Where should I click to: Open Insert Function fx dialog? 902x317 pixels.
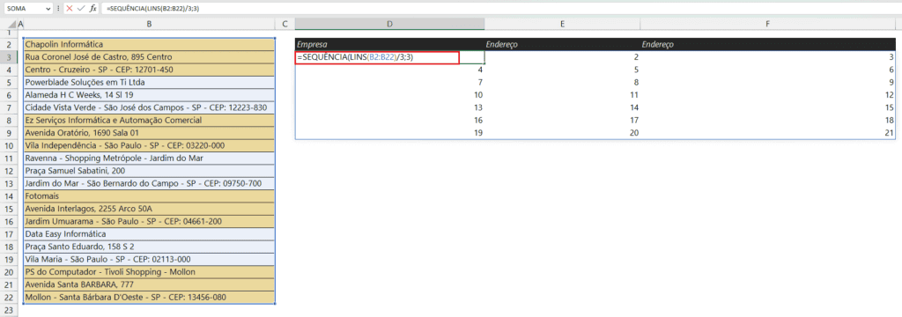point(92,9)
